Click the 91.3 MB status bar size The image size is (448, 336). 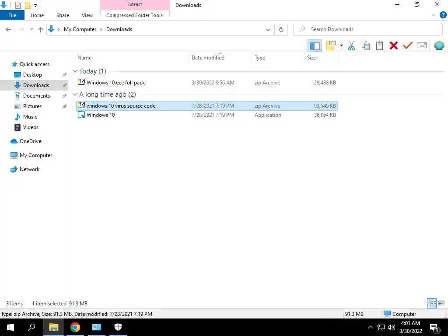(x=354, y=314)
